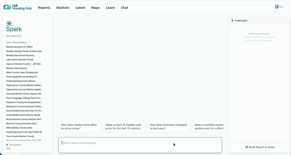Open 'Plain-Language Talking Points for' conversation
The image size is (291, 155).
[24, 98]
